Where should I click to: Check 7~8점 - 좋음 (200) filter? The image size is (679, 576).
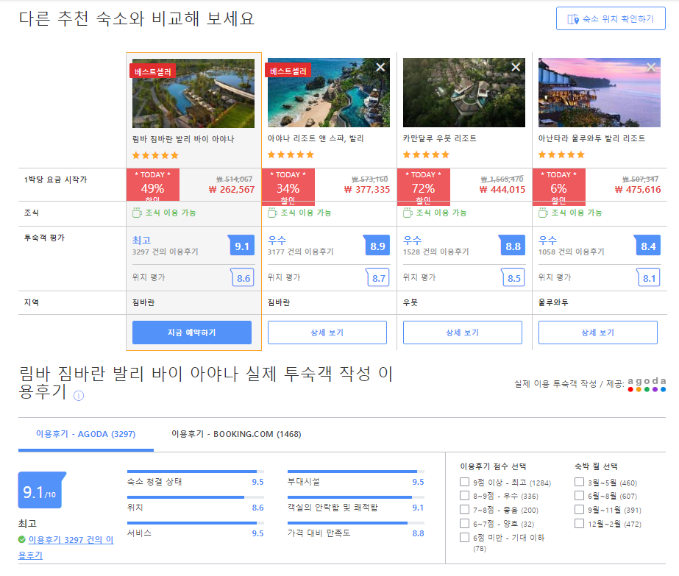click(x=465, y=509)
